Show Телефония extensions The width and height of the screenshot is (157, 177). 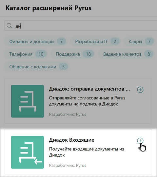pyautogui.click(x=26, y=54)
